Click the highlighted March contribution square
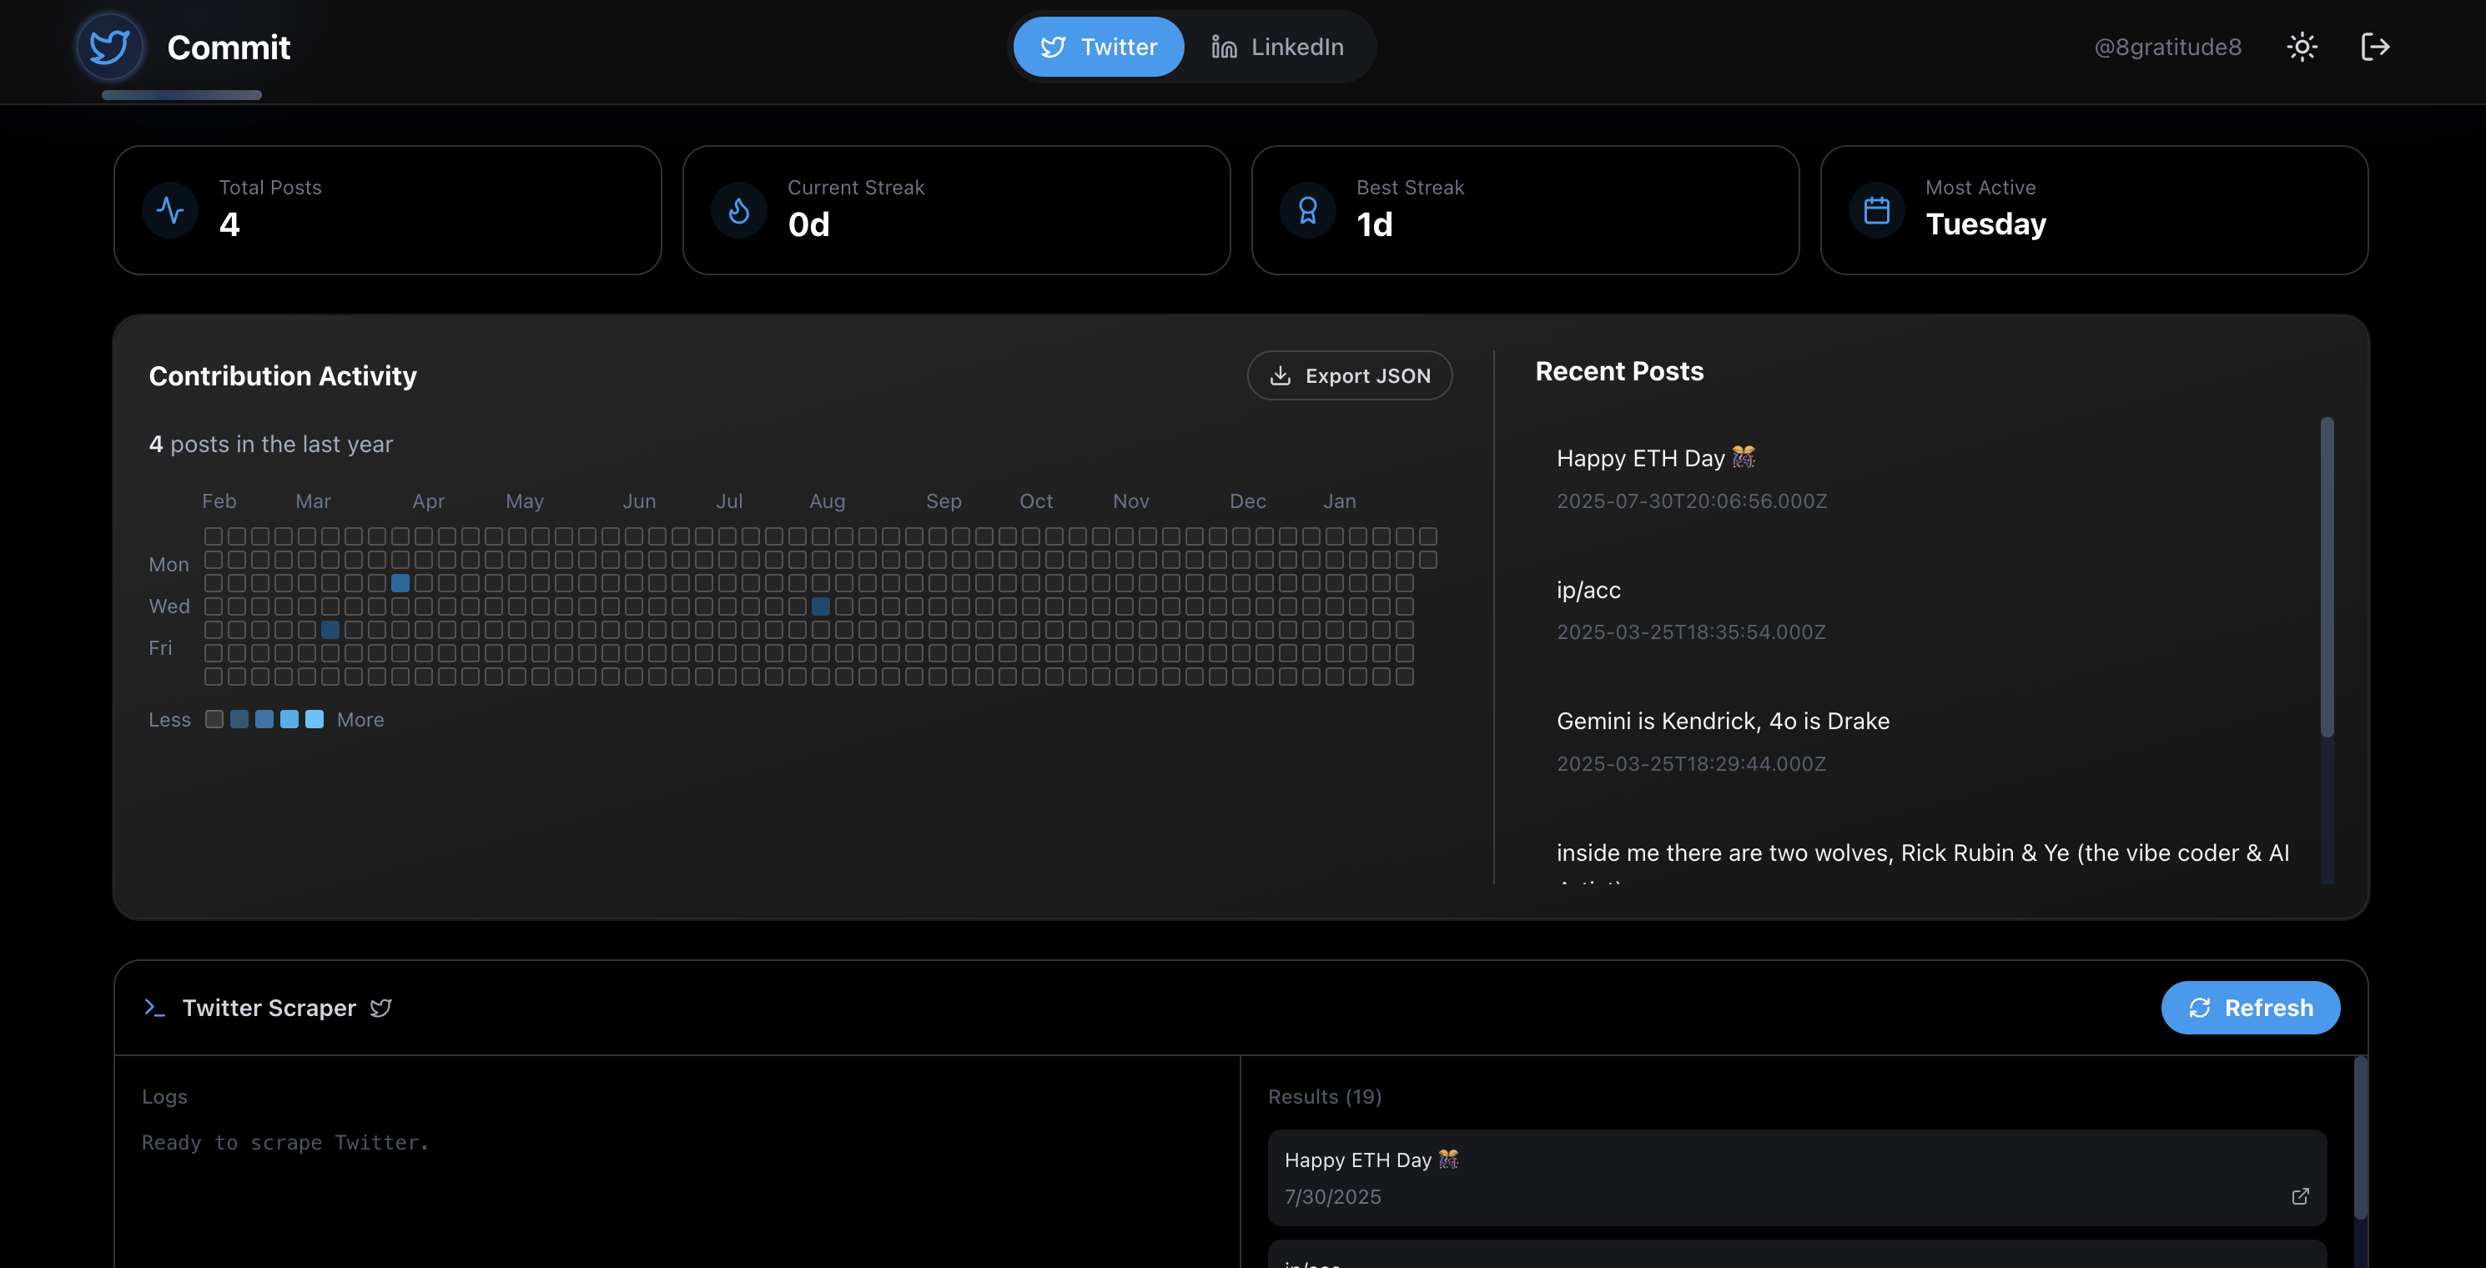 click(x=331, y=629)
